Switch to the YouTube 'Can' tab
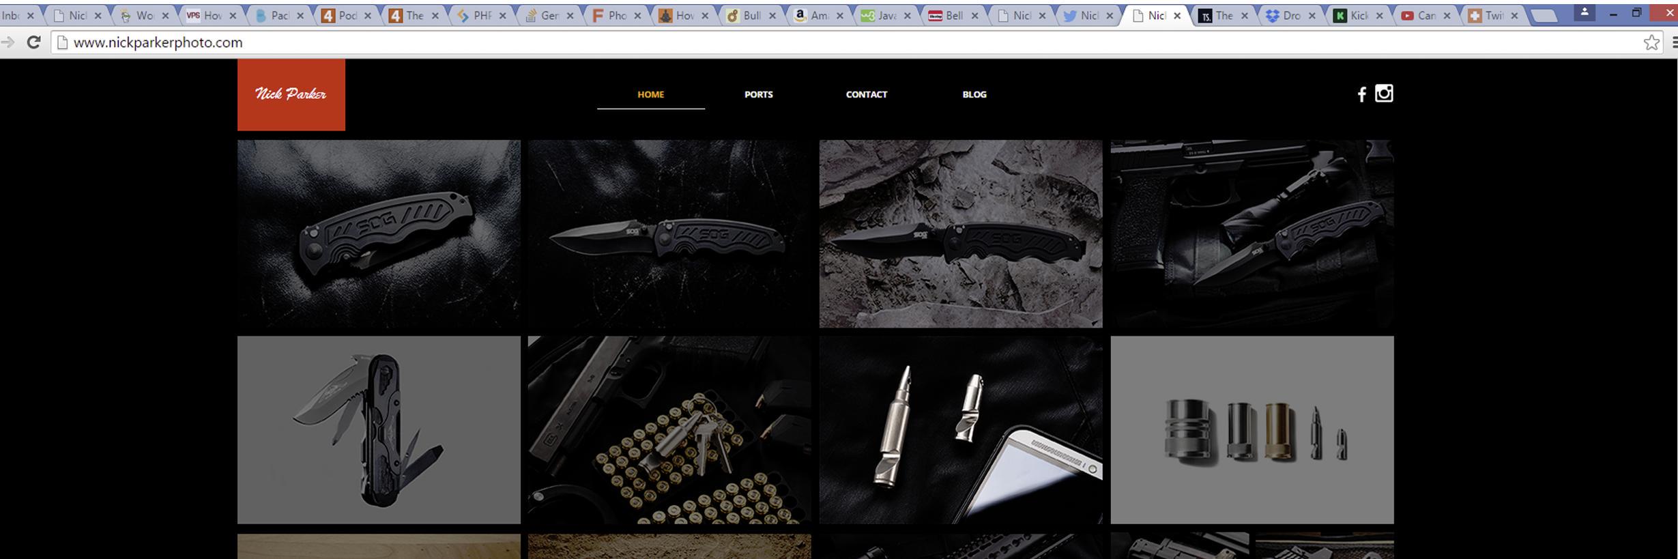1678x559 pixels. [1425, 16]
